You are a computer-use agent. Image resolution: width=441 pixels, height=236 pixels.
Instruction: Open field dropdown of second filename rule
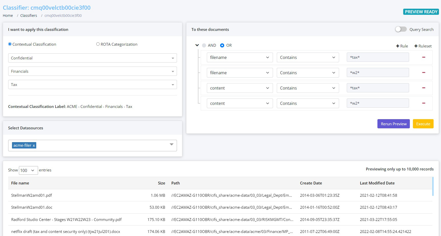(240, 73)
